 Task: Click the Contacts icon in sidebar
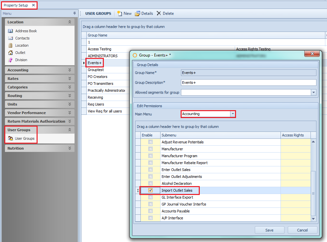(x=10, y=38)
